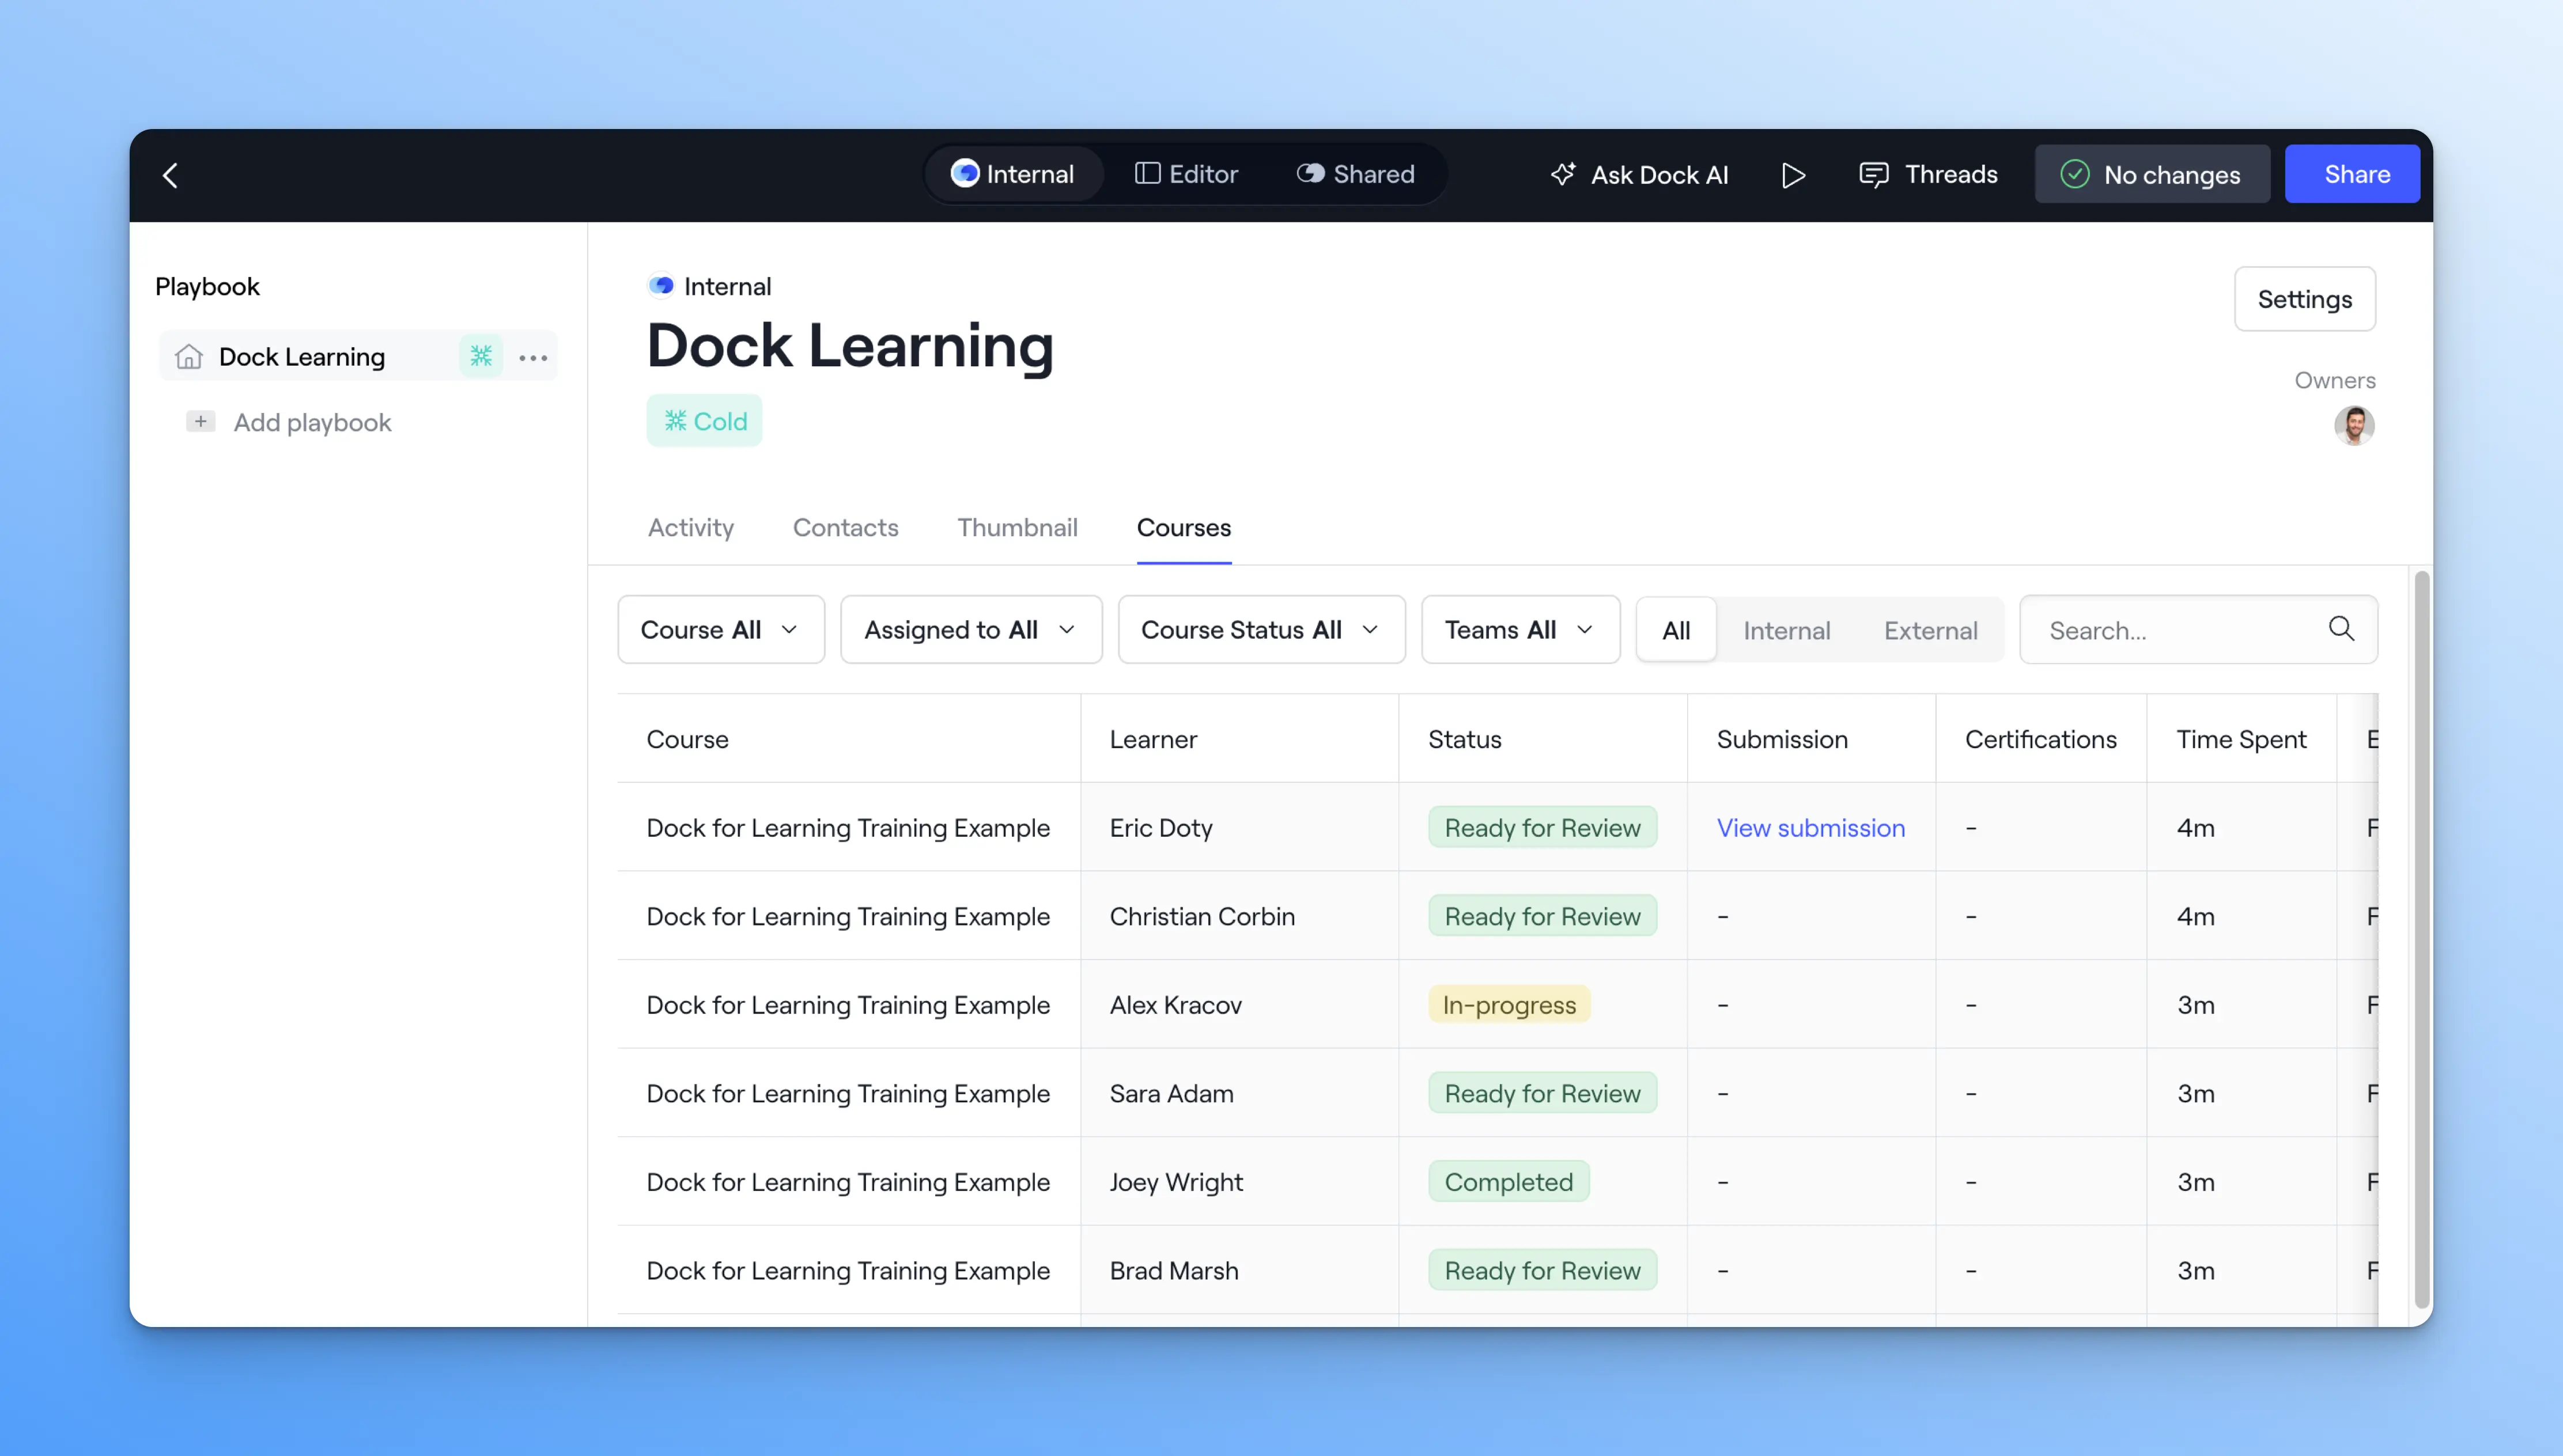The width and height of the screenshot is (2563, 1456).
Task: Switch to Internal view mode
Action: click(1012, 175)
